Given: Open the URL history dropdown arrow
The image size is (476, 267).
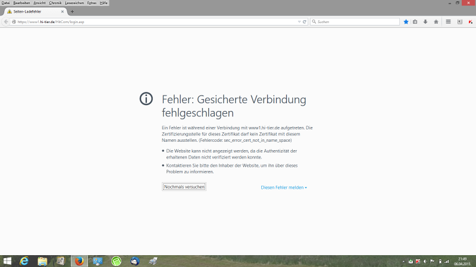Looking at the screenshot, I should (299, 22).
